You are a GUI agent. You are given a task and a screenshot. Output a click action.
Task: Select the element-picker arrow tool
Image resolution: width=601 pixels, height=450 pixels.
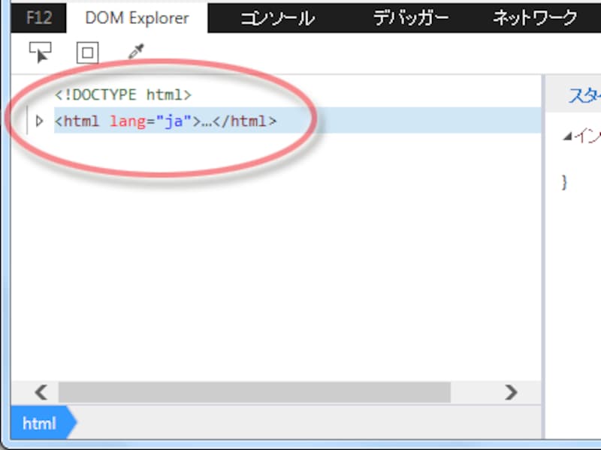coord(42,52)
